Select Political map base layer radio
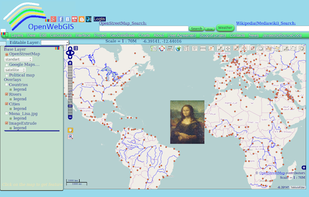Screen dimensions: 309x197 [7, 76]
